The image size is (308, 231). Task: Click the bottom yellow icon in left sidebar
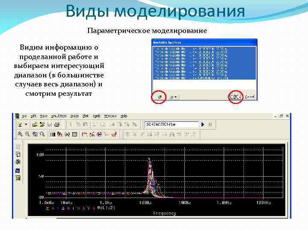[18, 178]
